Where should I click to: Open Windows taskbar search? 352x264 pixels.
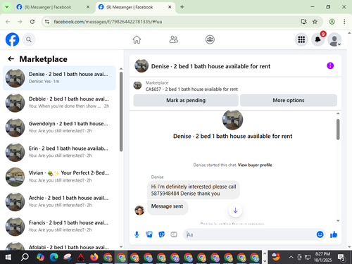pos(25,257)
